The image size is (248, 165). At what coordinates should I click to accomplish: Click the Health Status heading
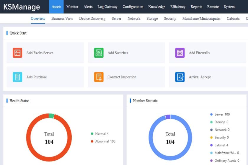coord(19,101)
